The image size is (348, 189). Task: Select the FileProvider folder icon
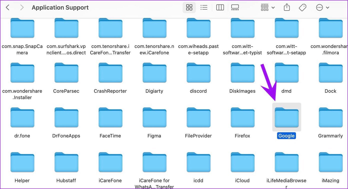point(198,117)
